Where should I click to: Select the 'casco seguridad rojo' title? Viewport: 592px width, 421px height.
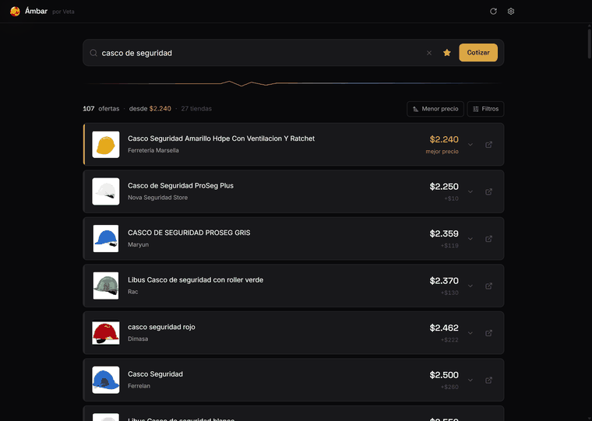tap(161, 327)
